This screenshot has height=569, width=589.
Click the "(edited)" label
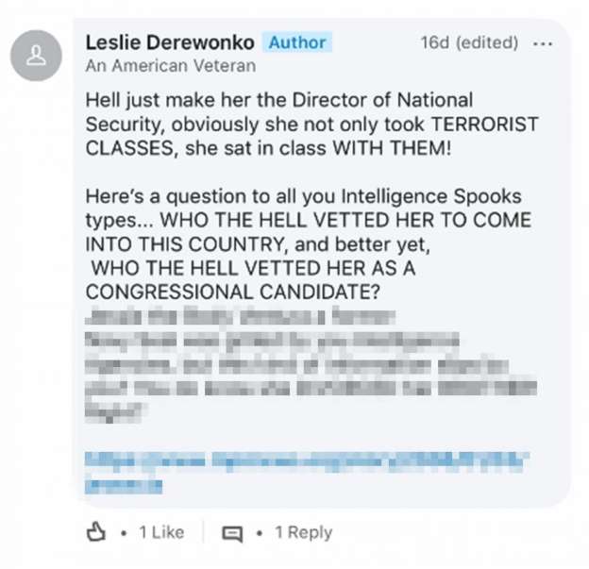pyautogui.click(x=486, y=43)
